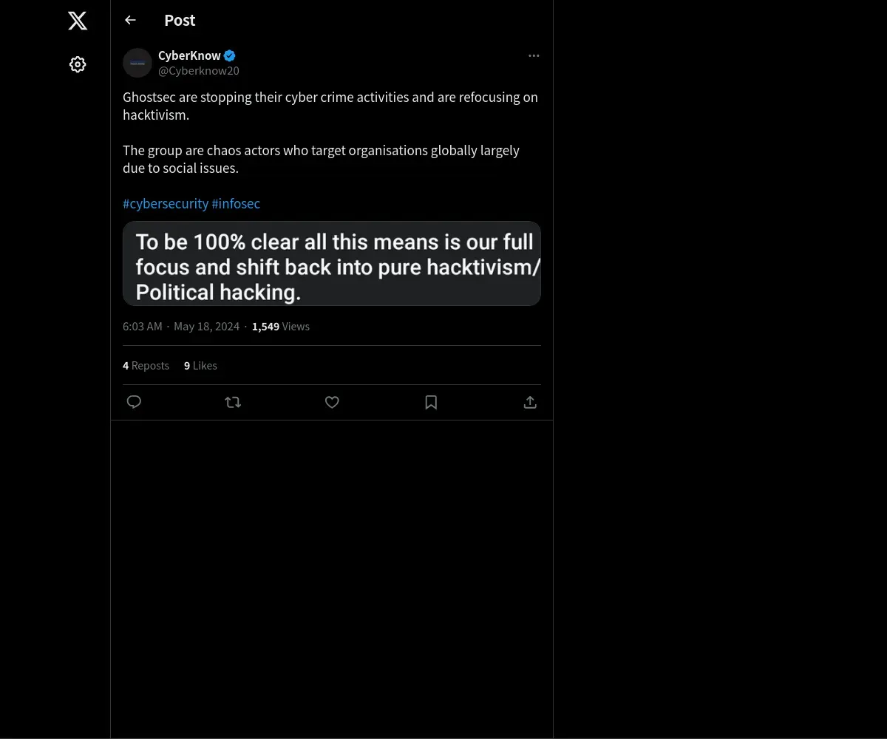The width and height of the screenshot is (887, 739).
Task: Open Settings via the gear icon
Action: [78, 64]
